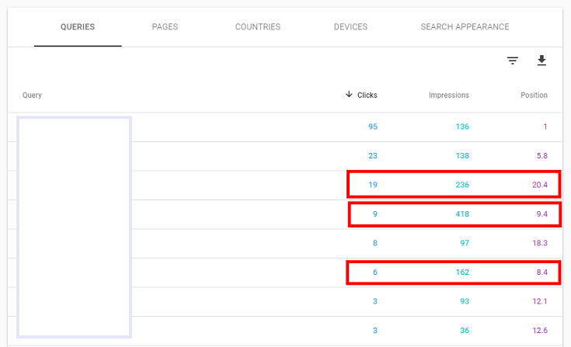Select the 138 impressions value
This screenshot has width=571, height=347.
(462, 156)
